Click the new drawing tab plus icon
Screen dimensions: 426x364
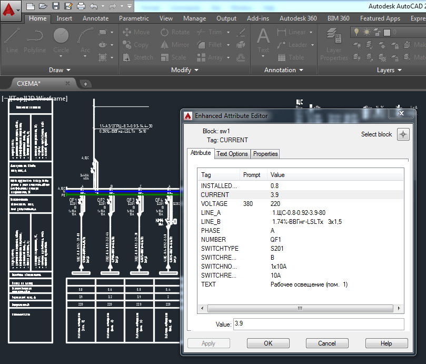pyautogui.click(x=86, y=84)
